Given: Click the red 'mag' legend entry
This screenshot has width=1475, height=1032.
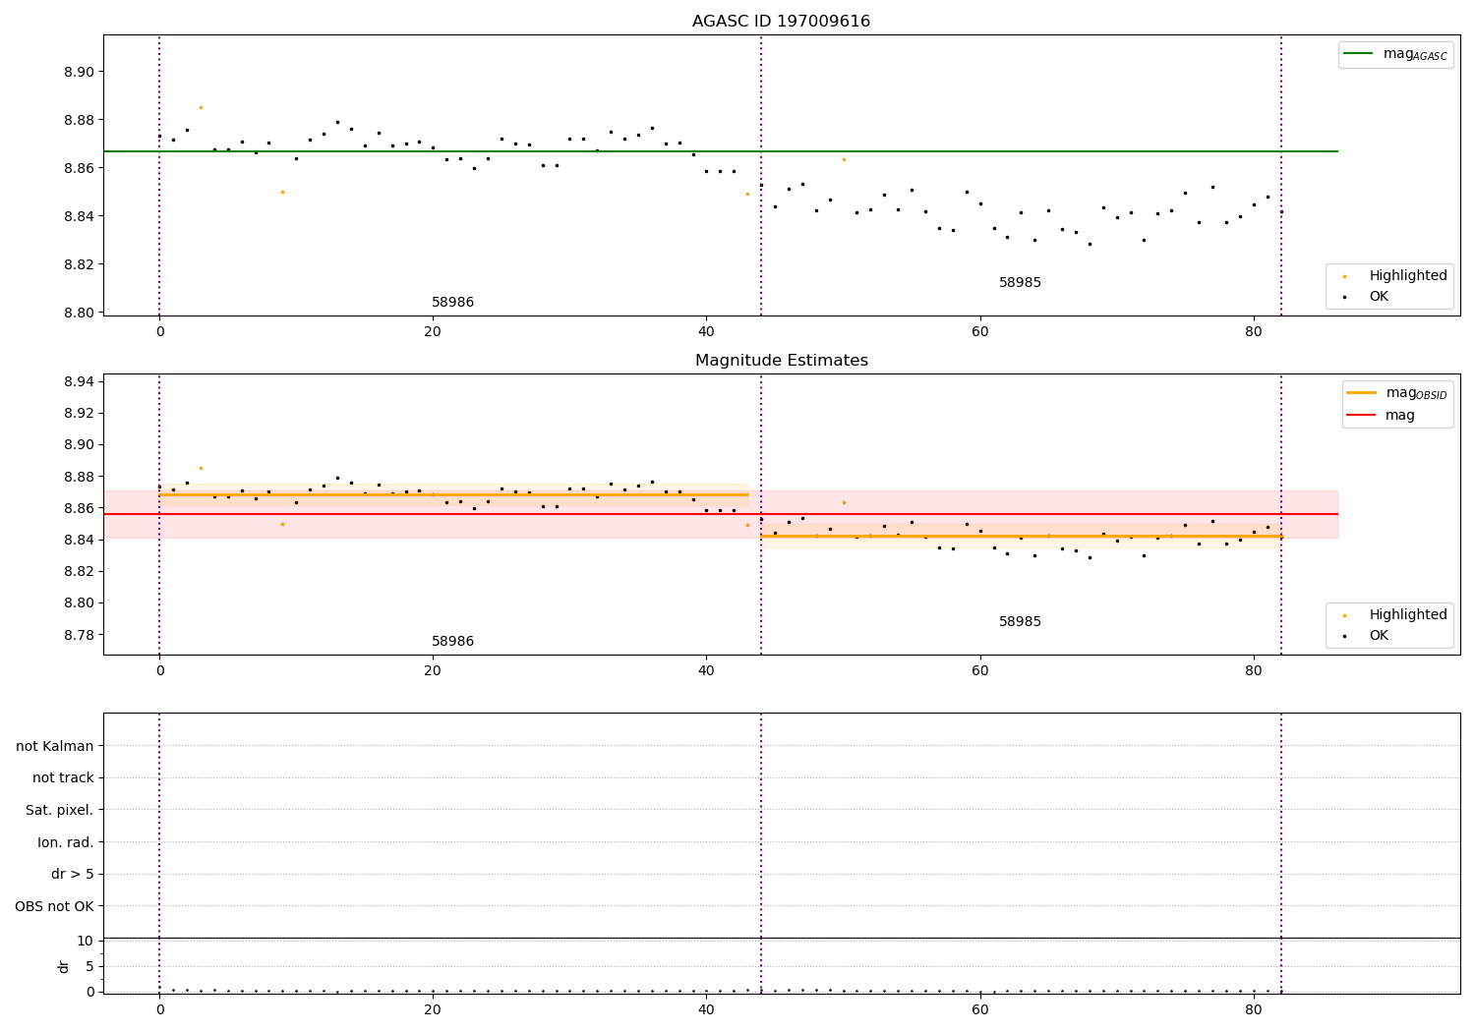Looking at the screenshot, I should click(x=1381, y=415).
